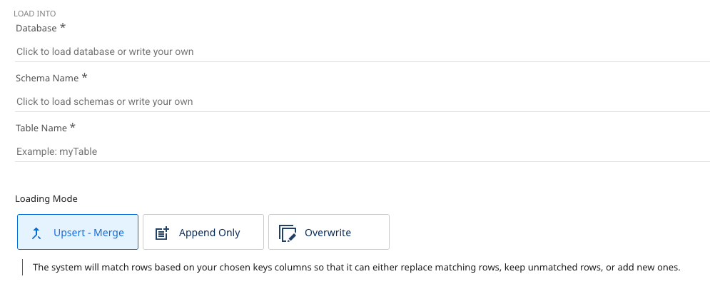Click the Overwrite pencil icon

tap(288, 233)
